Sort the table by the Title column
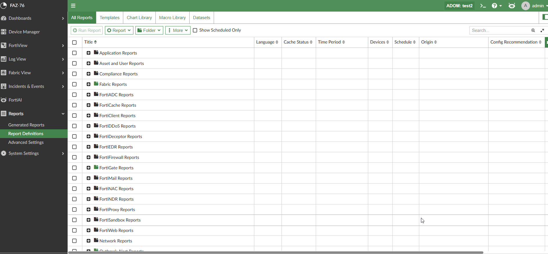This screenshot has height=254, width=548. pyautogui.click(x=90, y=42)
